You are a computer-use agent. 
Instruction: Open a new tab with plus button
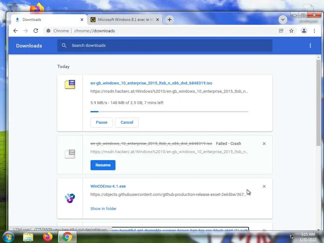170,20
